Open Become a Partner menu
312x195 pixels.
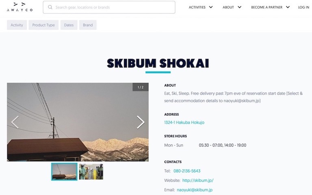click(266, 7)
